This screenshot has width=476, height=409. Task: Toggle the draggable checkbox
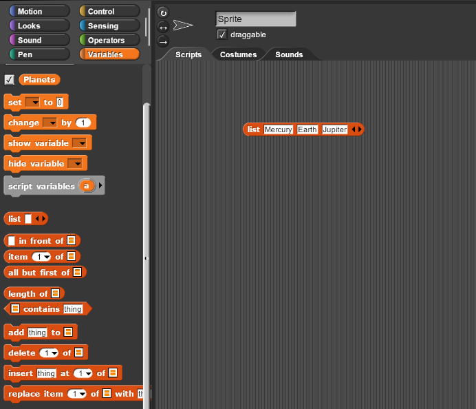click(221, 34)
